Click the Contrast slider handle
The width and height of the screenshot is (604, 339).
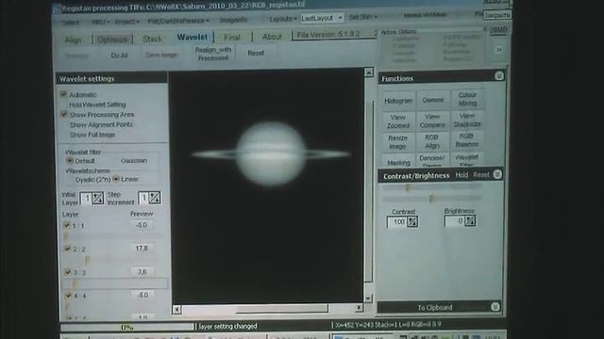(409, 187)
